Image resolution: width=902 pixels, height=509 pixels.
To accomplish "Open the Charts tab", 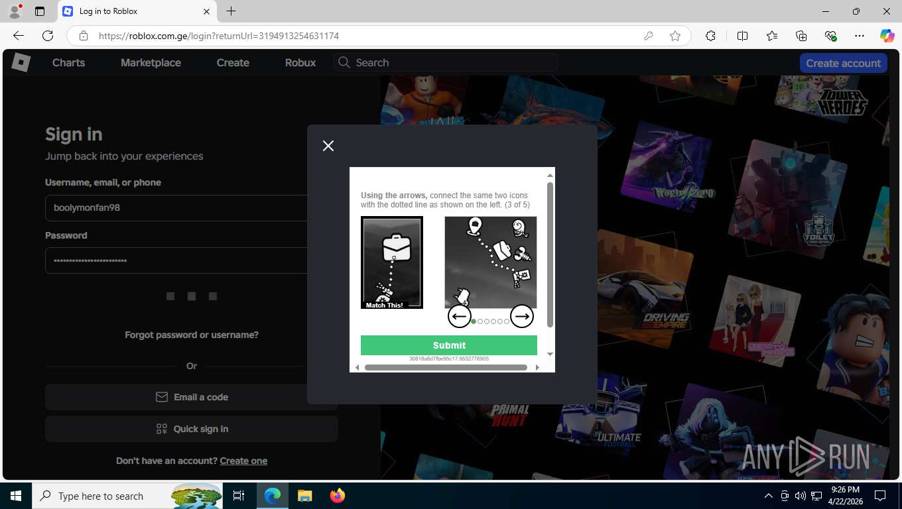I will [x=68, y=62].
